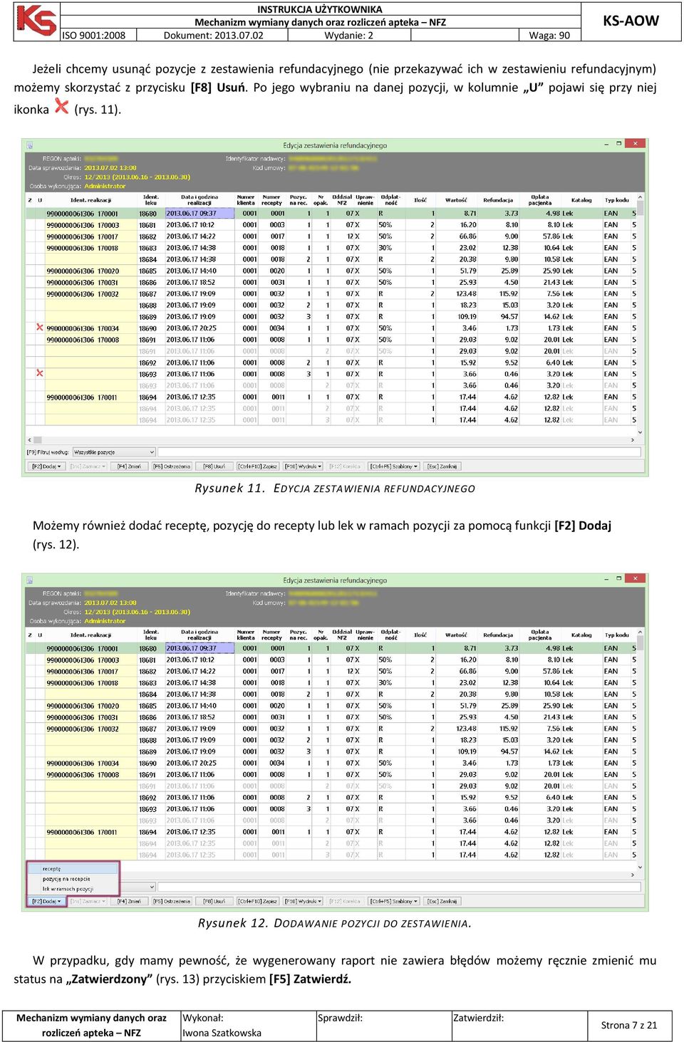This screenshot has height=1042, width=684.
Task: Collapse the highlighted [F2] Dodaj dropdown in Rysunek 12
Action: pos(46,902)
